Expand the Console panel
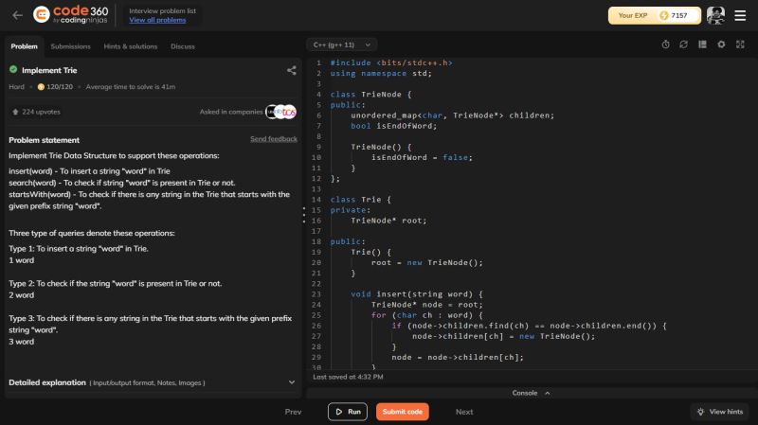The width and height of the screenshot is (758, 425). click(x=531, y=393)
